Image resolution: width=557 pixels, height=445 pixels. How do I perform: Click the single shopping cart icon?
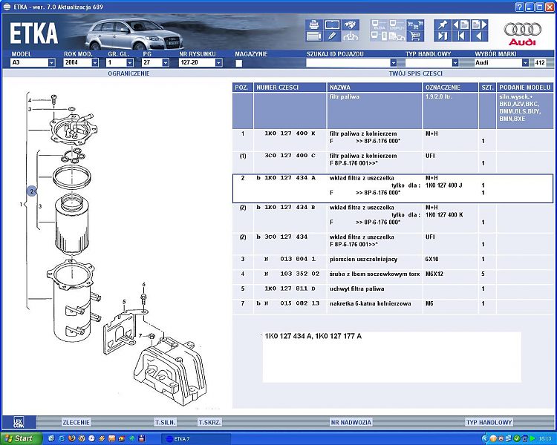pyautogui.click(x=415, y=36)
